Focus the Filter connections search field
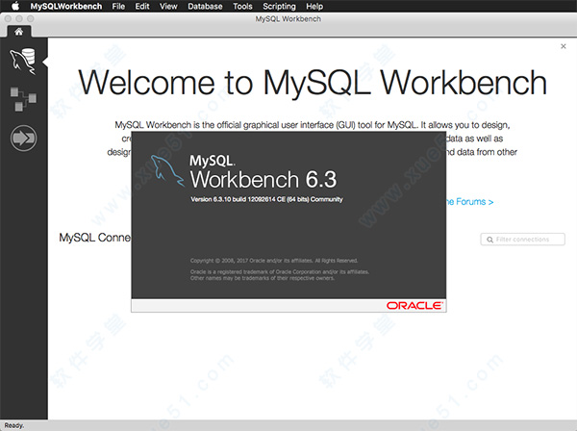Screen dimensions: 577x431 click(x=529, y=239)
